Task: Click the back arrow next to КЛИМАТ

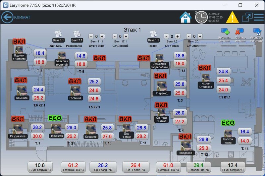Action: coord(7,17)
